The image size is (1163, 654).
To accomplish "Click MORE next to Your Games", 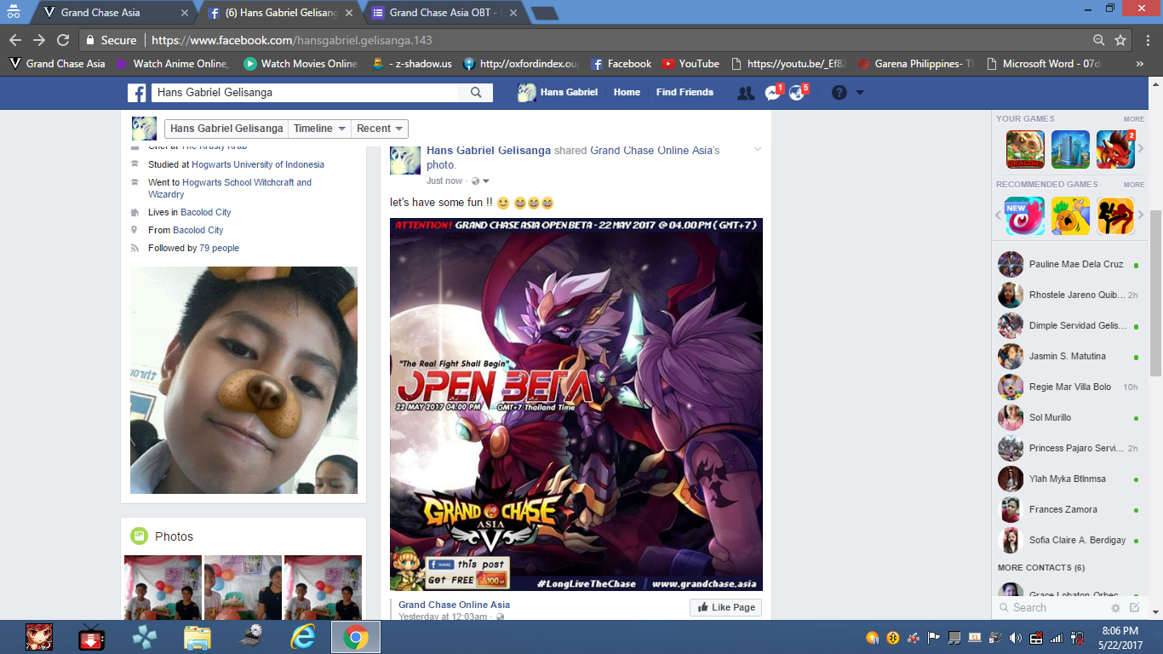I will pyautogui.click(x=1133, y=119).
